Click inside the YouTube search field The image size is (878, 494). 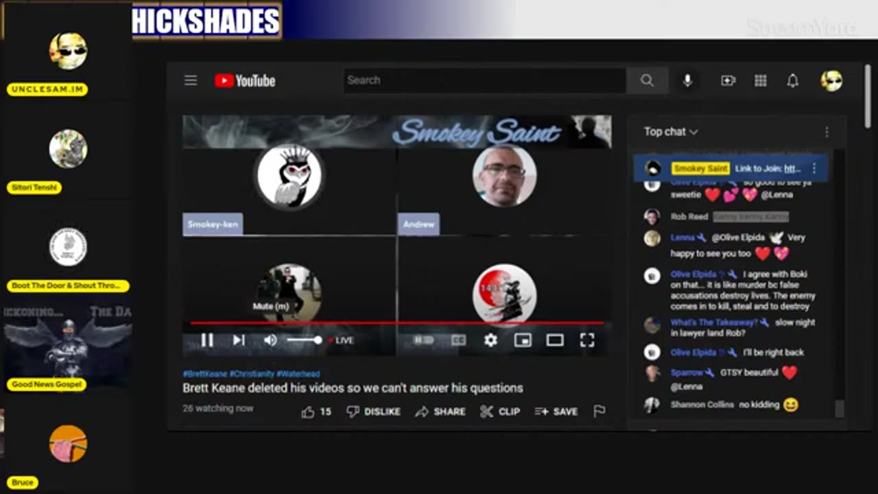click(x=485, y=80)
